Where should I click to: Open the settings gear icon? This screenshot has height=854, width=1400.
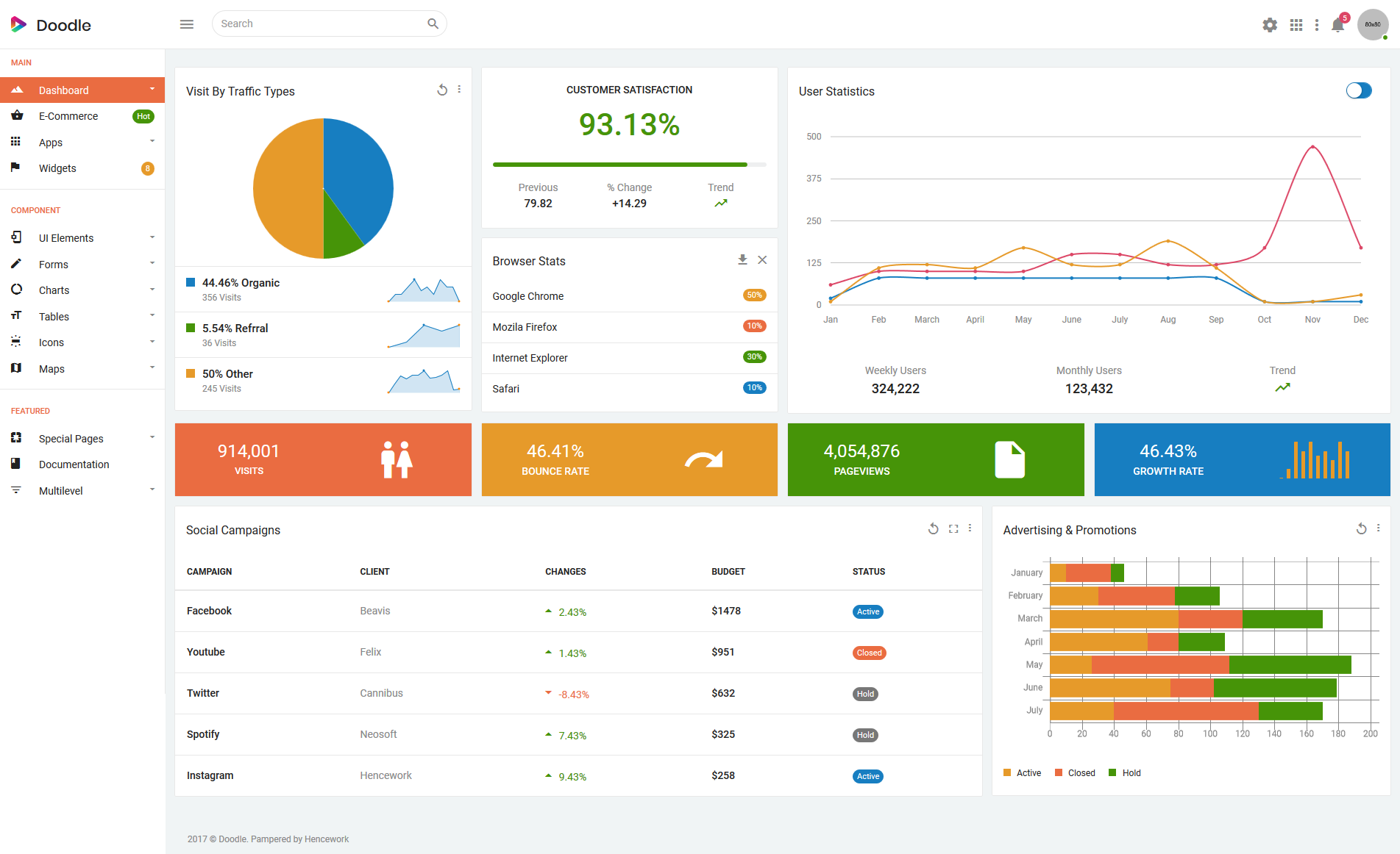click(1270, 25)
